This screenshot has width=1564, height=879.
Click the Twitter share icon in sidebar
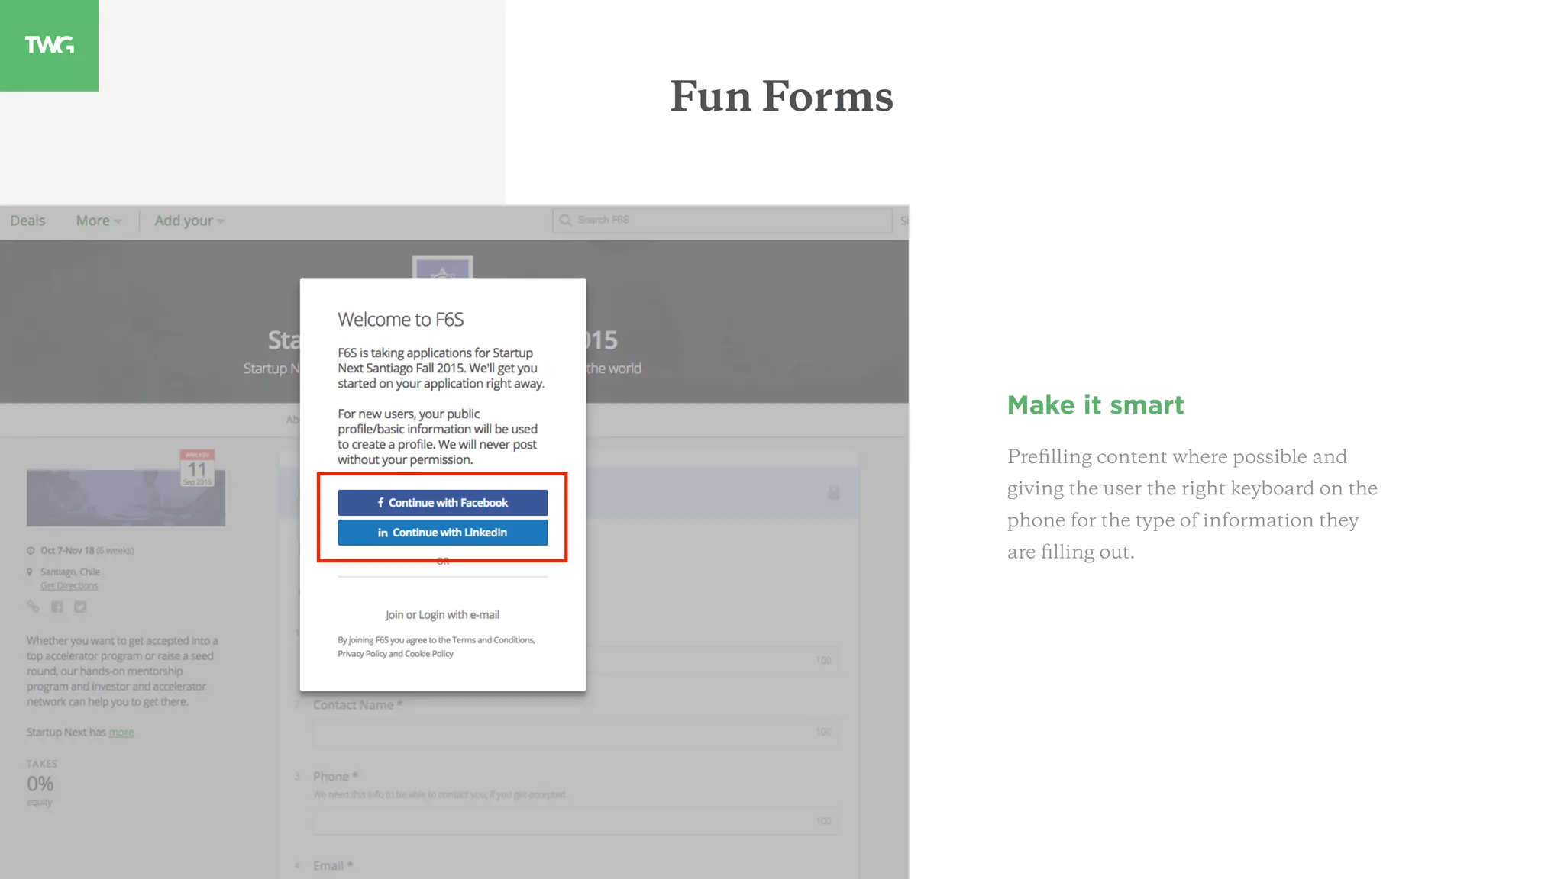80,607
